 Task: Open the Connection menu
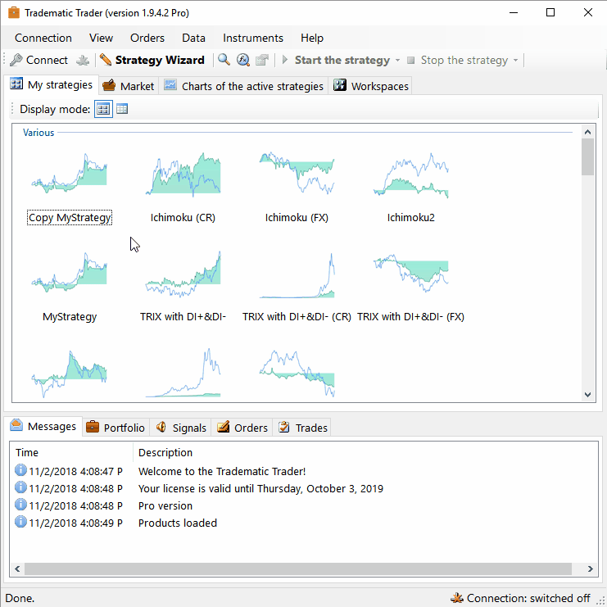click(43, 38)
